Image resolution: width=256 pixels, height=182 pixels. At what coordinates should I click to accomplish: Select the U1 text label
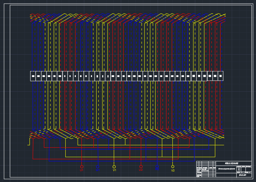pos(81,170)
